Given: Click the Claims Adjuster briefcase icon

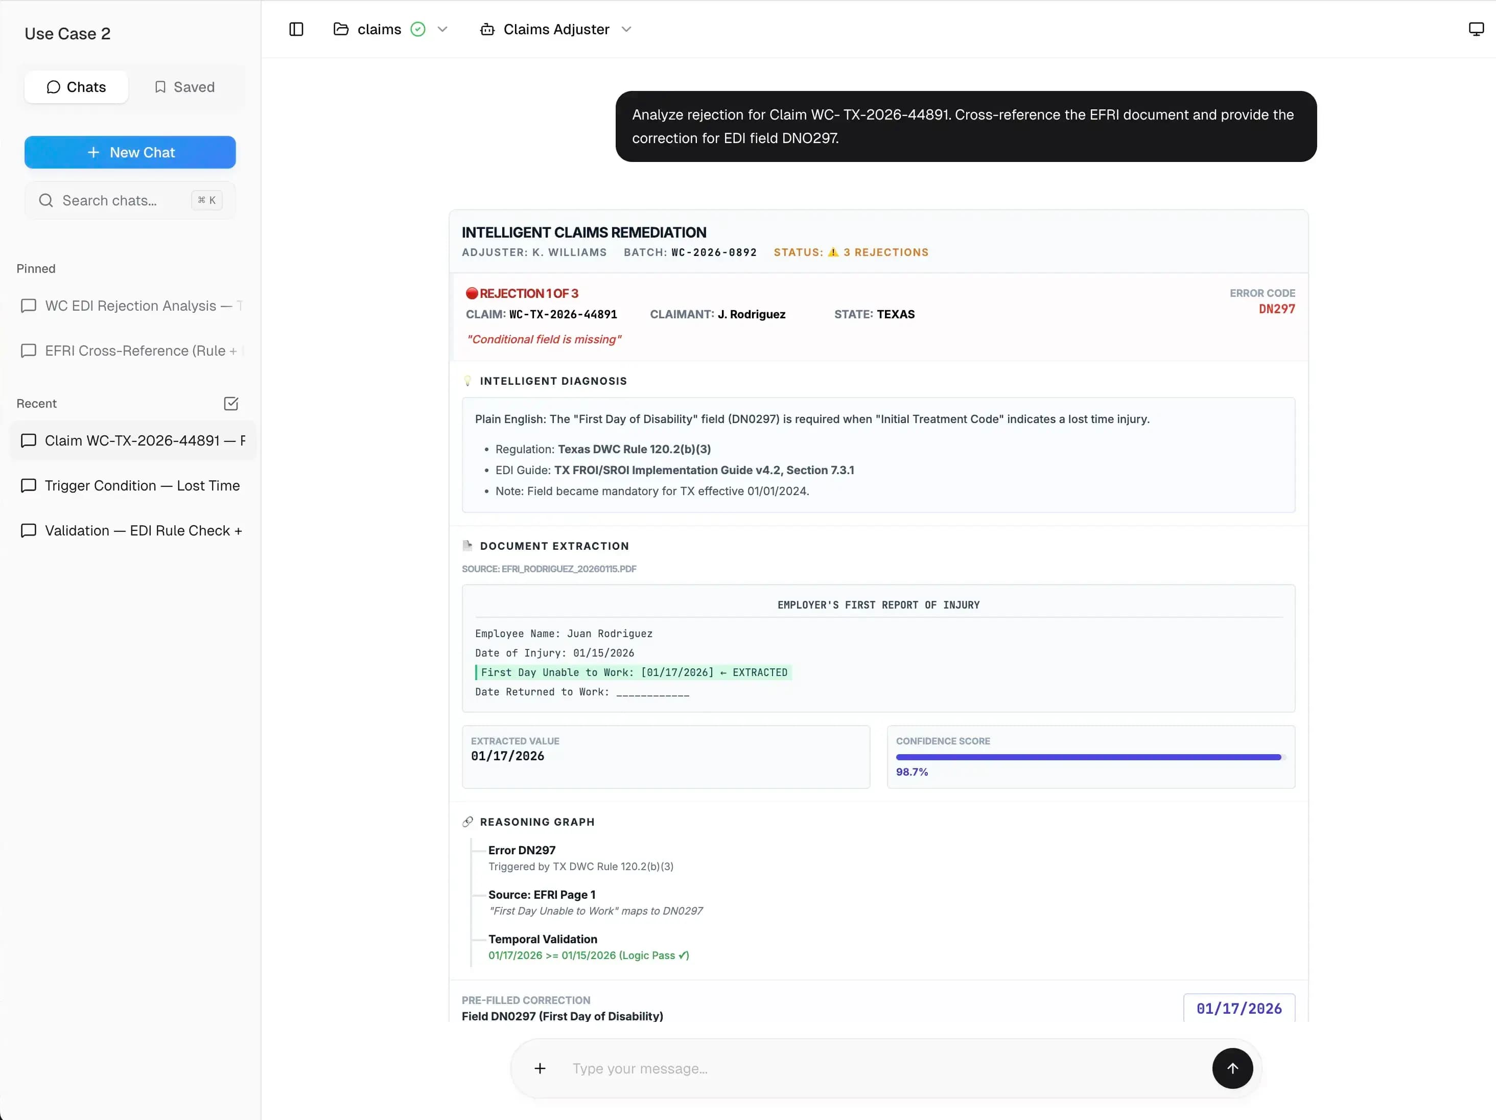Looking at the screenshot, I should click(487, 29).
